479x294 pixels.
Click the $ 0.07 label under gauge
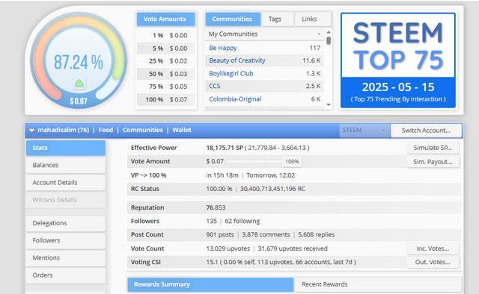pyautogui.click(x=79, y=101)
